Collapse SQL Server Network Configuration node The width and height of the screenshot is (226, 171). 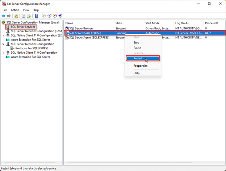pyautogui.click(x=3, y=44)
